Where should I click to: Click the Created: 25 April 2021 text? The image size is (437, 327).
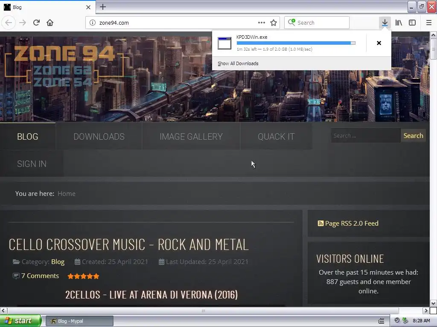115,262
